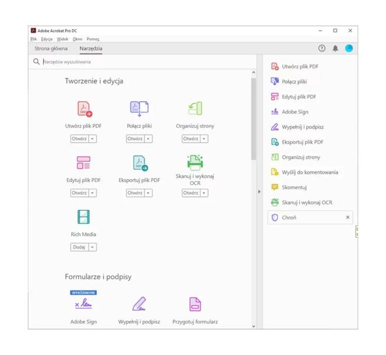Expand dropdown arrow under Skanuj i wykonaj OCR
The width and height of the screenshot is (386, 355).
(204, 193)
